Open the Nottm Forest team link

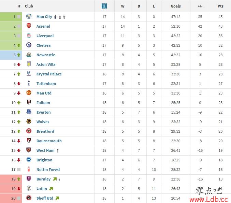pos(48,170)
